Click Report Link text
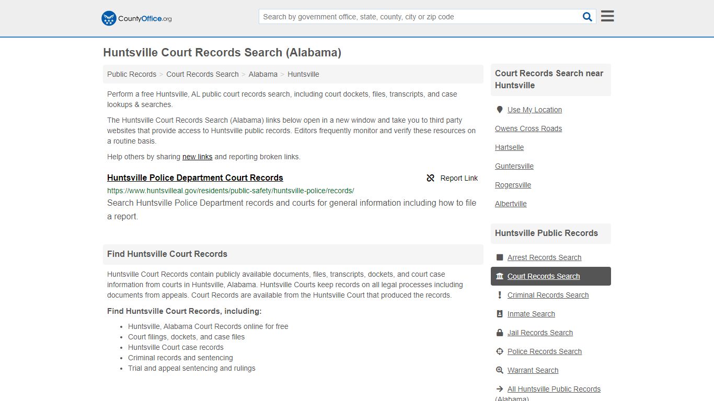714x401 pixels. coord(459,178)
